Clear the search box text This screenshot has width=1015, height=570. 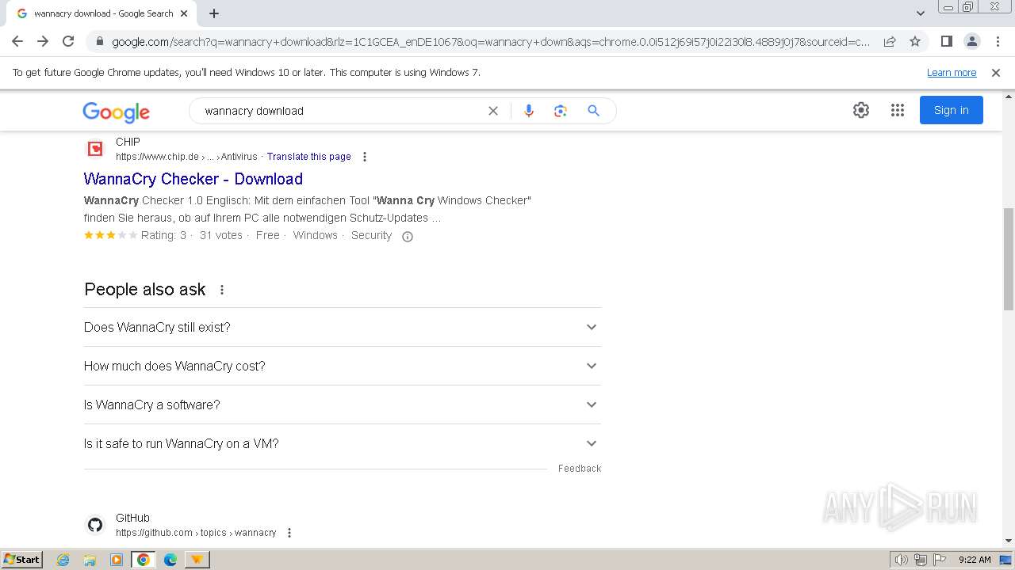coord(493,111)
